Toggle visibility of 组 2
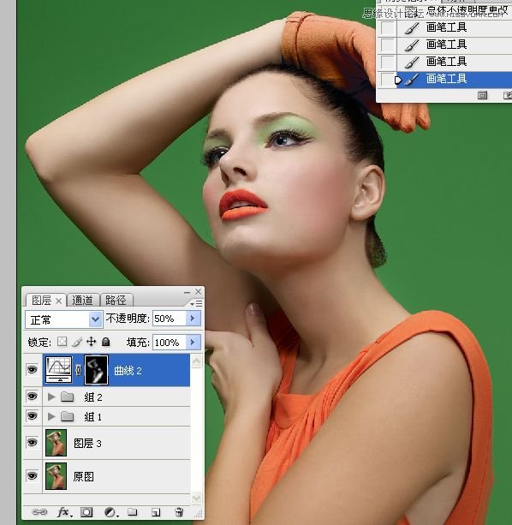This screenshot has width=512, height=525. click(33, 397)
